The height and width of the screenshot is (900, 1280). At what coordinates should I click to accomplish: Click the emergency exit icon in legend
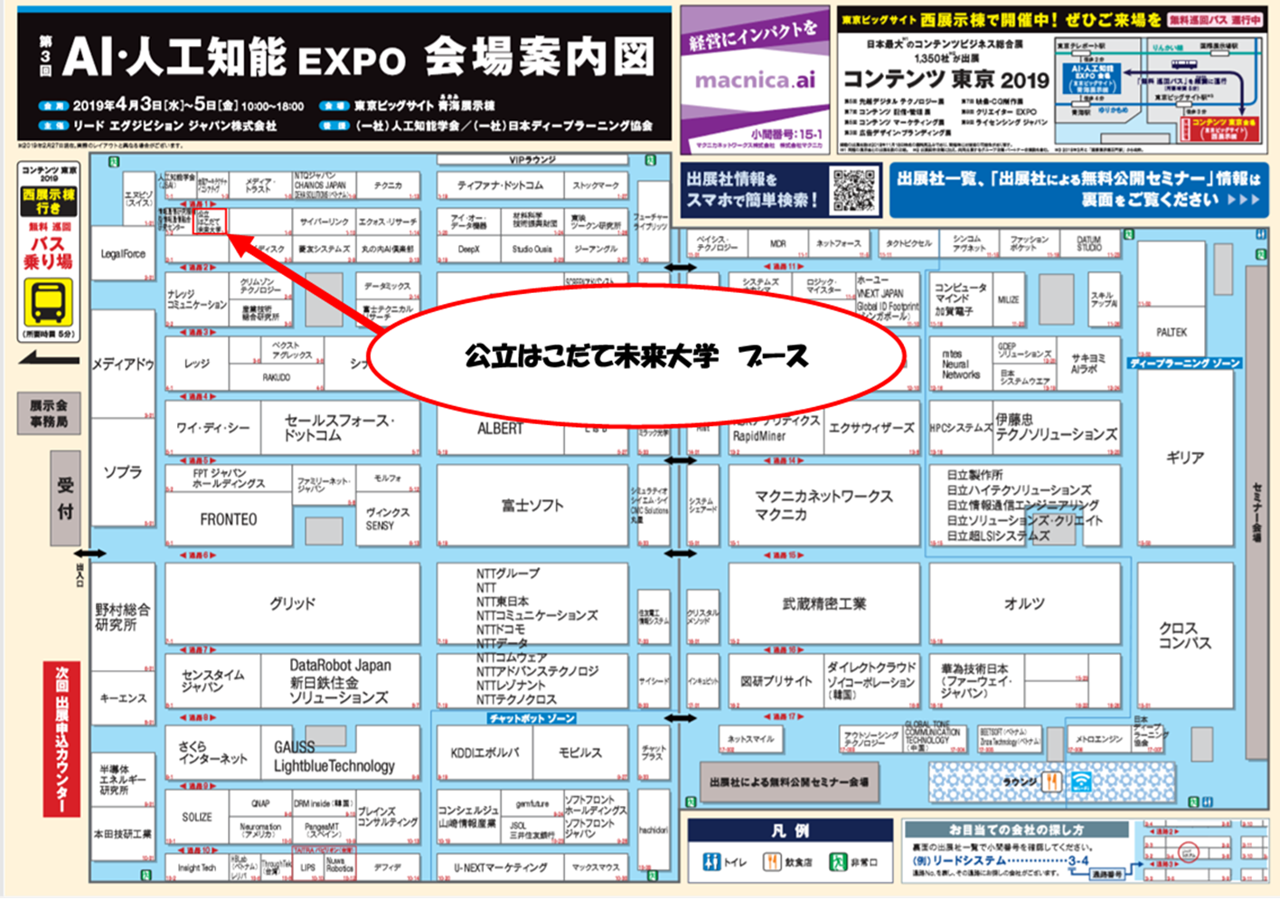click(837, 862)
